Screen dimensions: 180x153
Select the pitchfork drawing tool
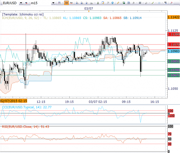(x=134, y=3)
